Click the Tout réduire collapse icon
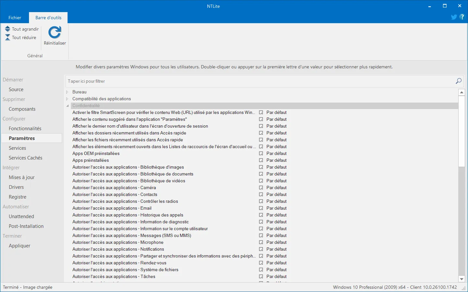This screenshot has width=468, height=292. (x=7, y=37)
